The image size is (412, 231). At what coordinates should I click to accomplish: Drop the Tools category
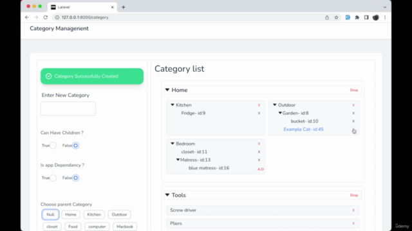tap(354, 195)
